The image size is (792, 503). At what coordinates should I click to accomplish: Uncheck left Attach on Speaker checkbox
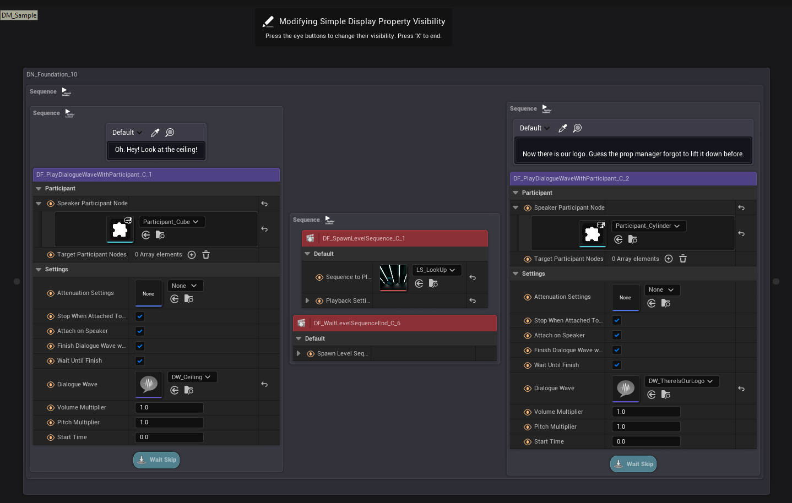[x=140, y=331]
